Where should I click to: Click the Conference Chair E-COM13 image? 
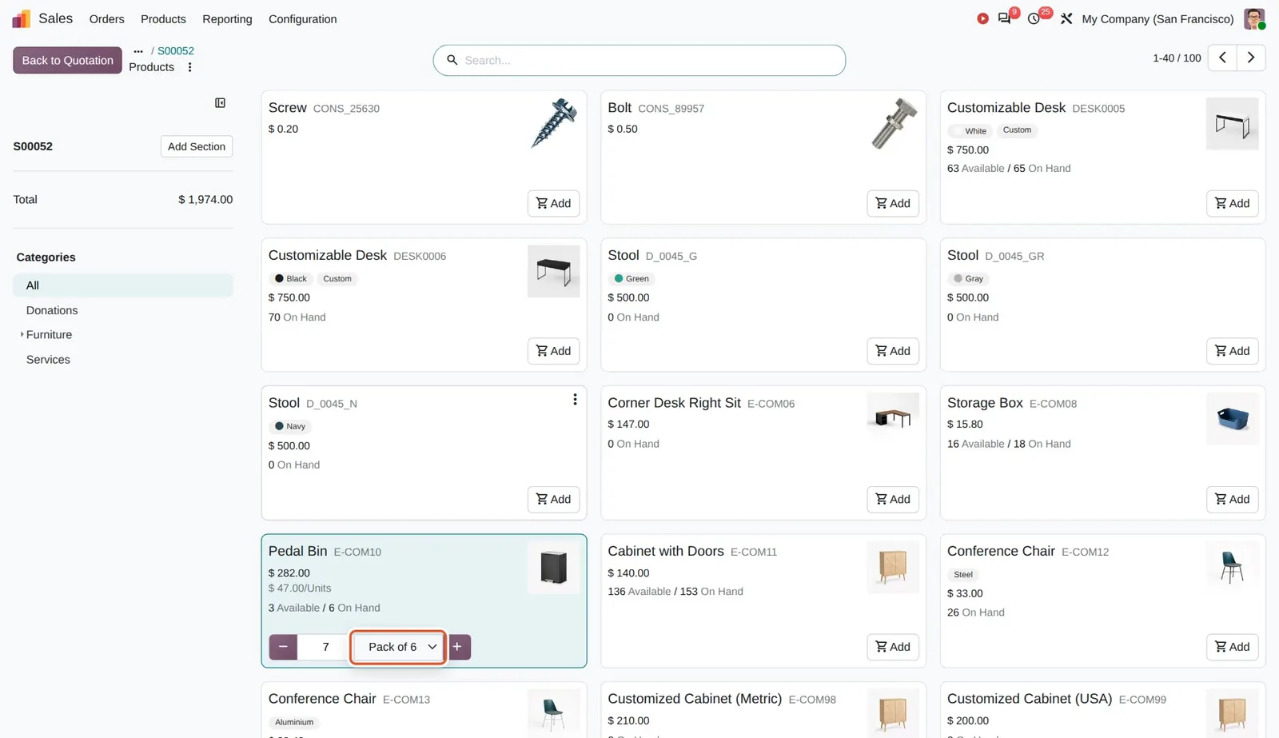[x=554, y=713]
